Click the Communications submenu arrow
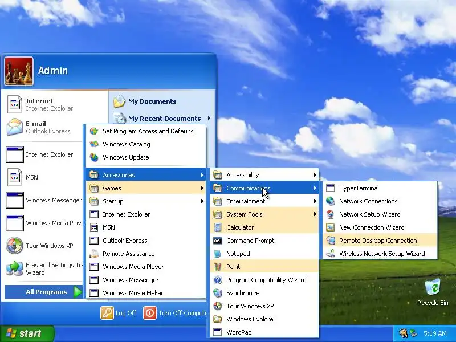 pyautogui.click(x=315, y=188)
